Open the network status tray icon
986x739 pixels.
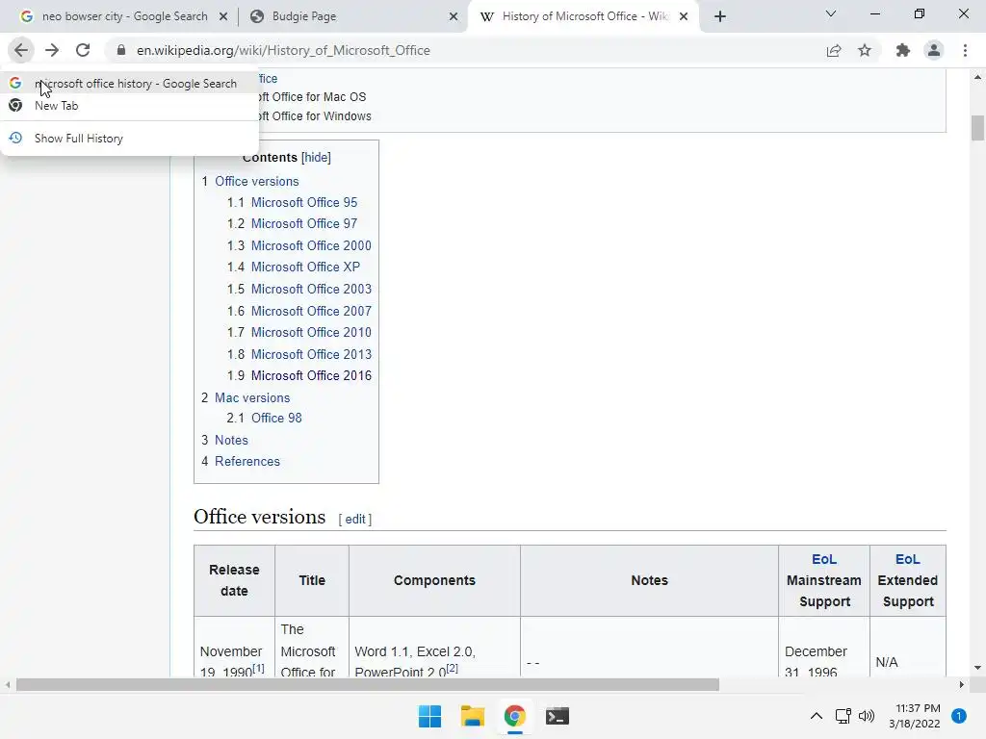point(843,716)
